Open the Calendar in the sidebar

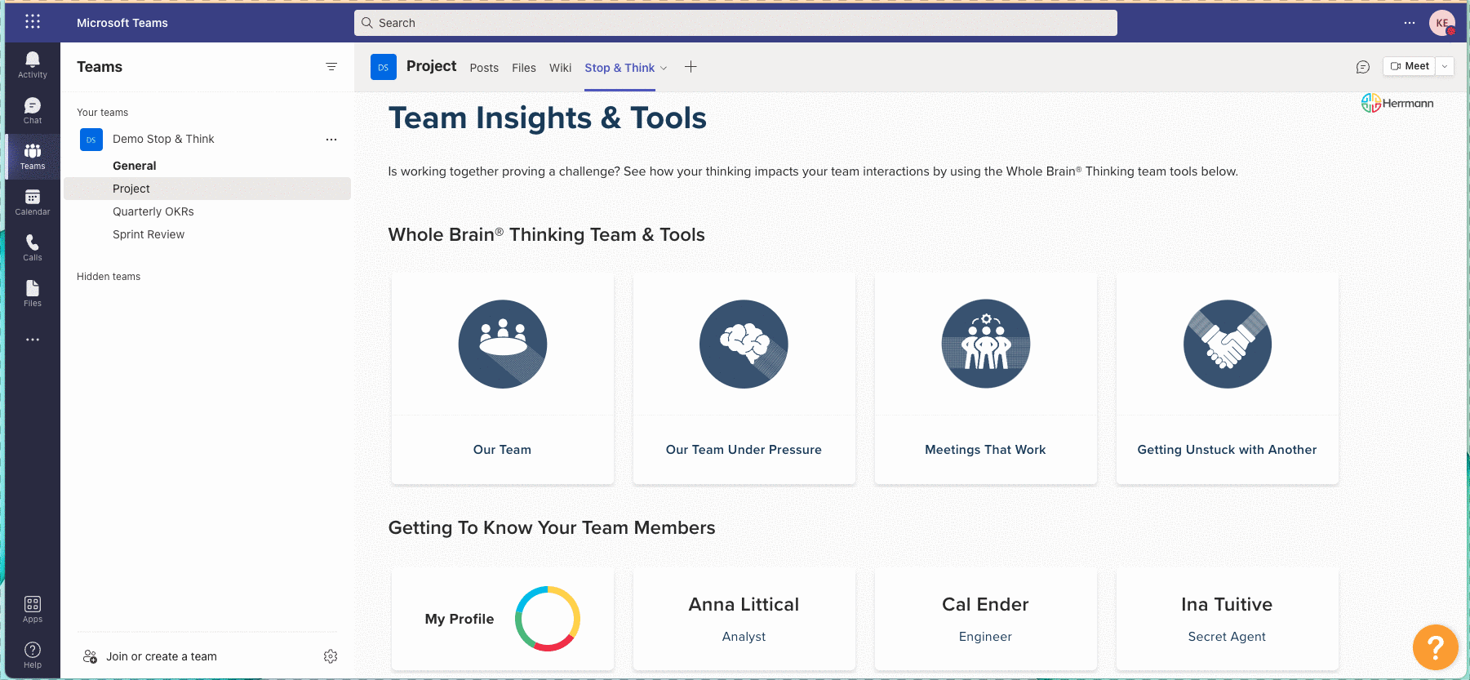33,202
